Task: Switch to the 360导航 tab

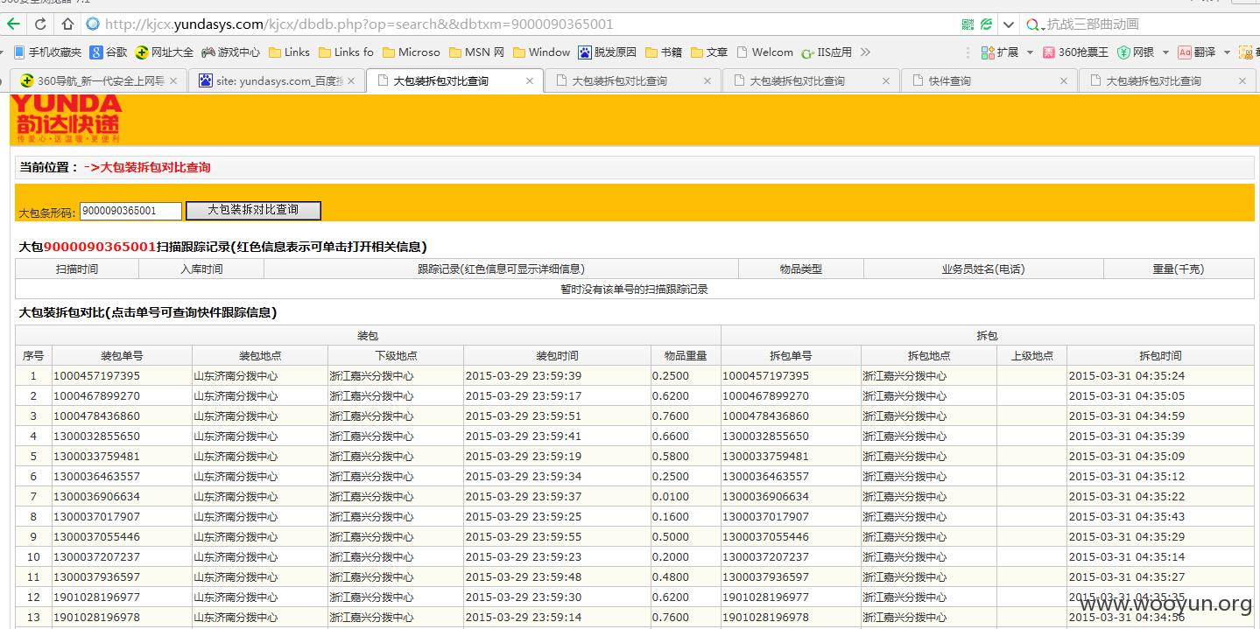Action: coord(99,81)
